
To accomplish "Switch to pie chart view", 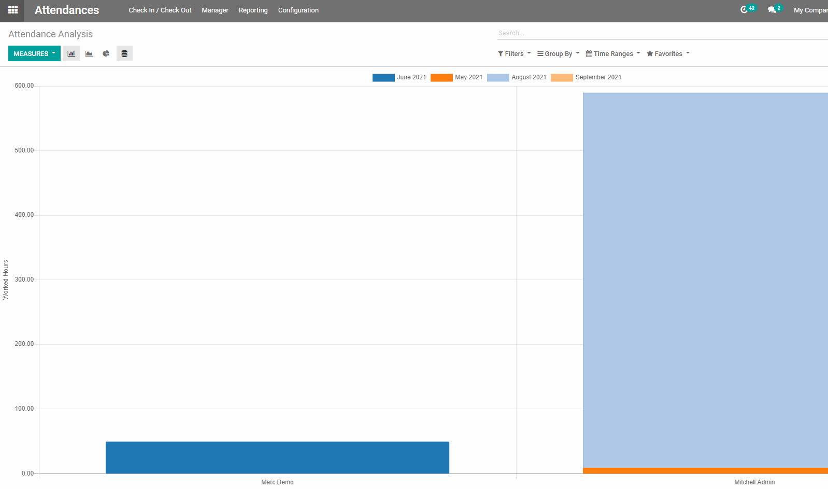I will (106, 53).
